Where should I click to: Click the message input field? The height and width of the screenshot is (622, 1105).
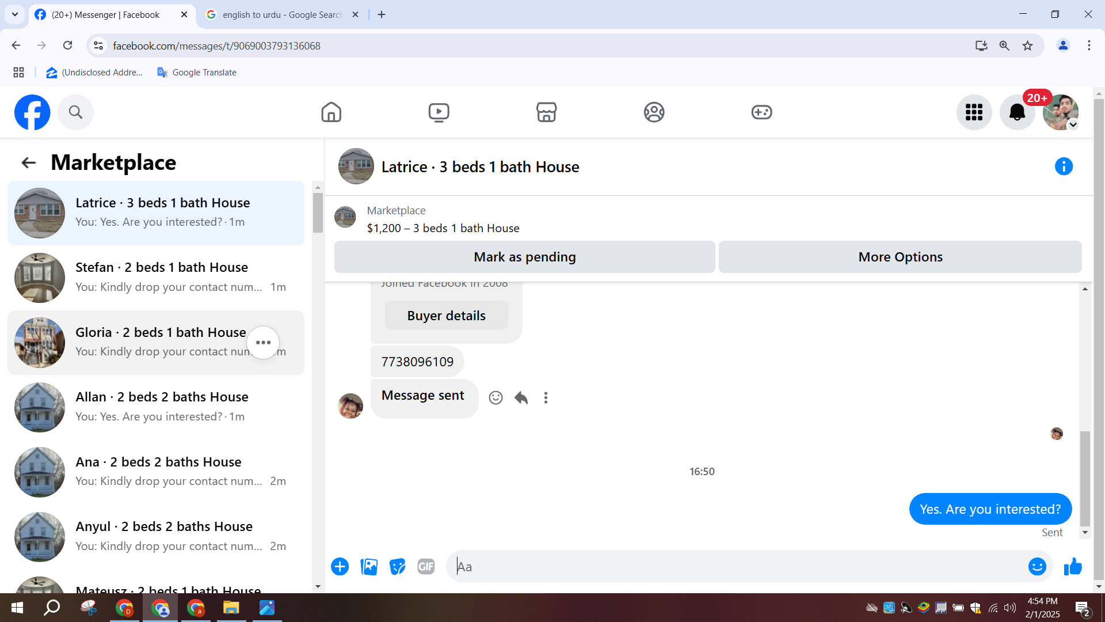tap(737, 567)
